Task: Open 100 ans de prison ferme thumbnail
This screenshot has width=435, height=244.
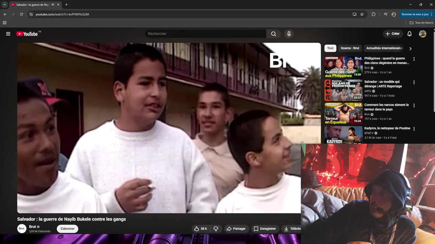Action: click(343, 90)
